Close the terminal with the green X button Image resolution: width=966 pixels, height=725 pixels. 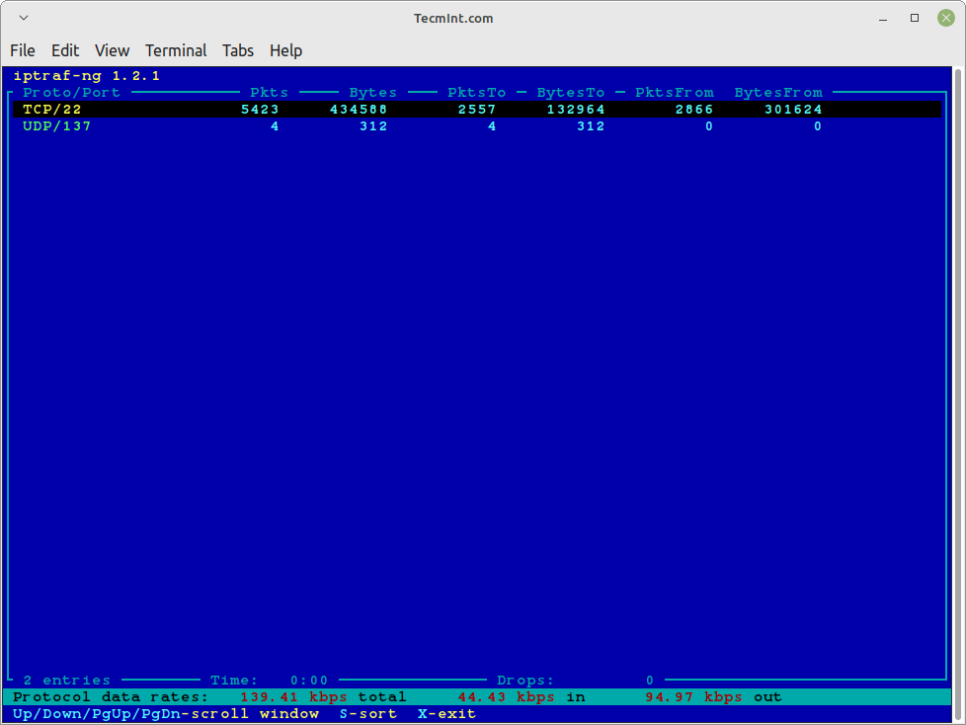tap(945, 18)
